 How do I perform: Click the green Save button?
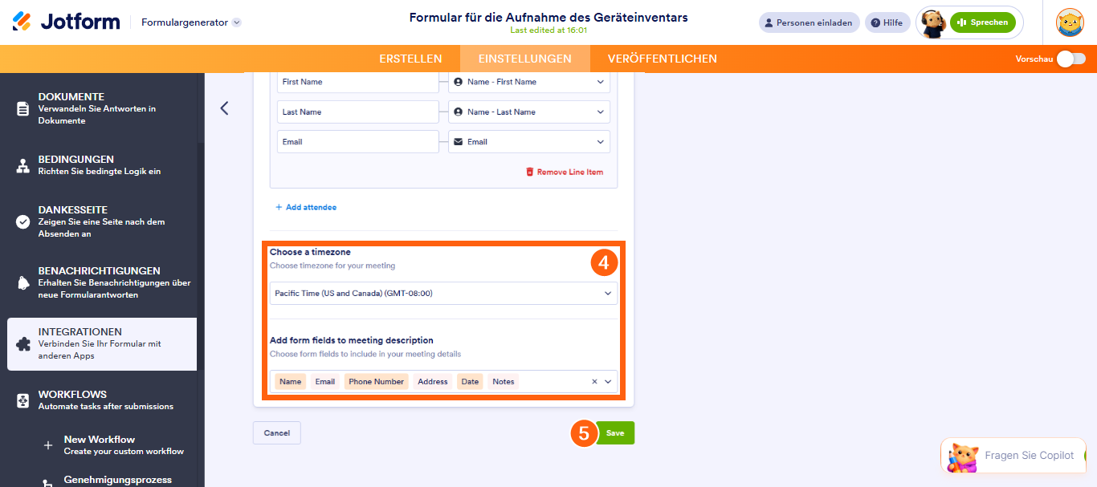point(615,433)
